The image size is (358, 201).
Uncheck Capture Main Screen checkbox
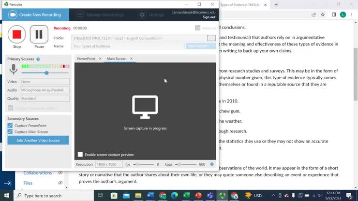[10, 131]
